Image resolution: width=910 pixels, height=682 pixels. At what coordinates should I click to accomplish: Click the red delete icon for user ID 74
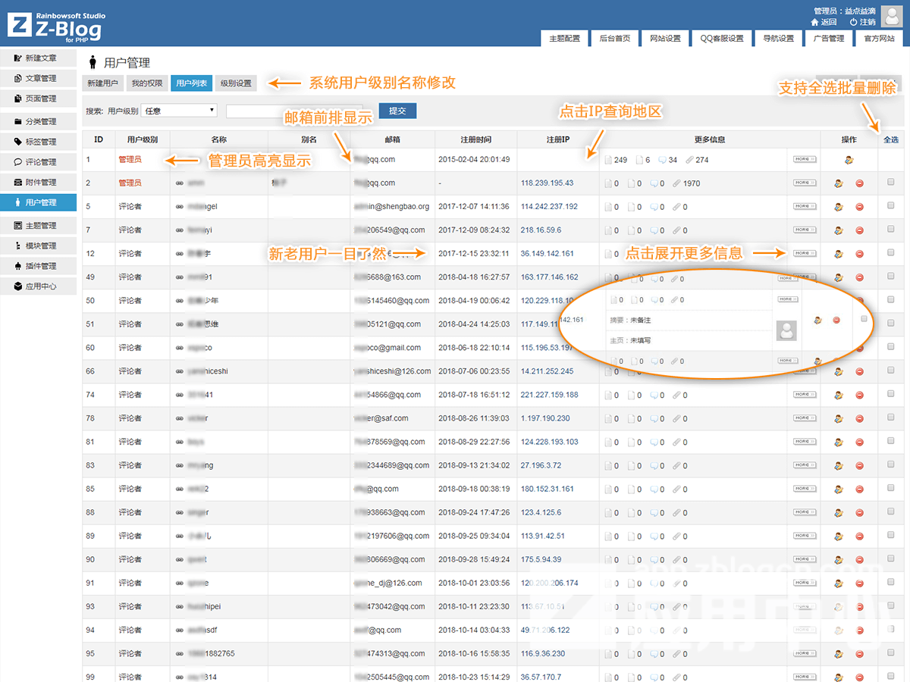[x=859, y=395]
